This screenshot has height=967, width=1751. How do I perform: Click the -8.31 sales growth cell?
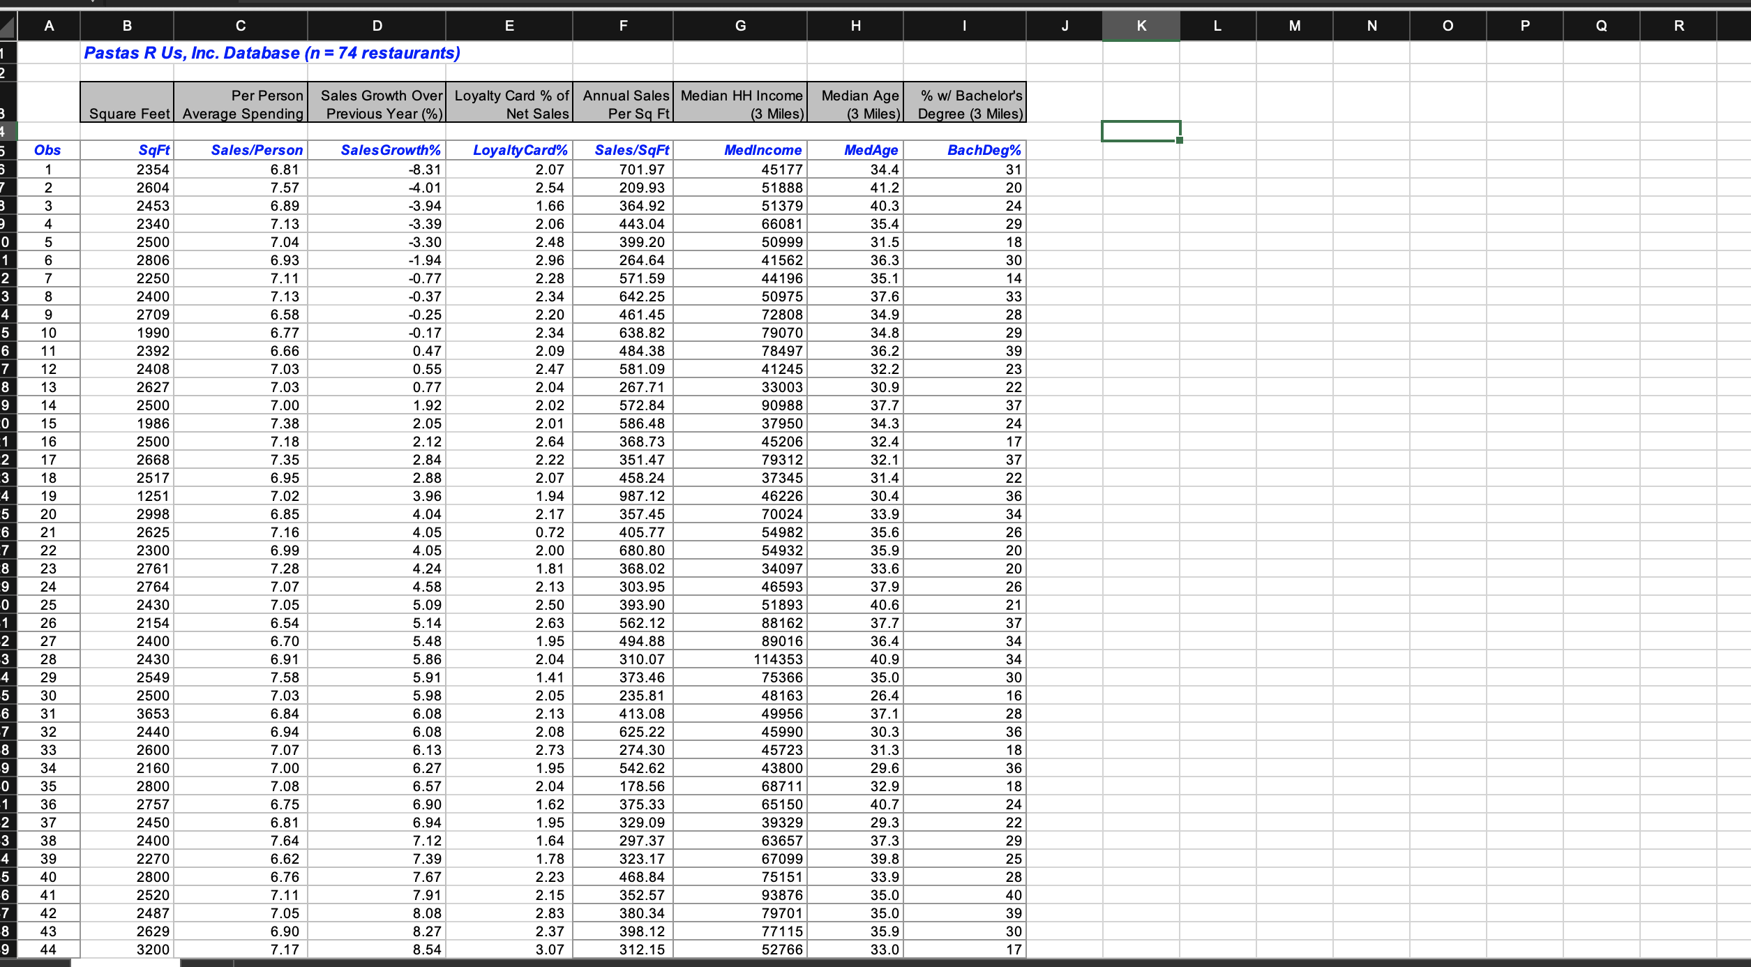point(377,170)
